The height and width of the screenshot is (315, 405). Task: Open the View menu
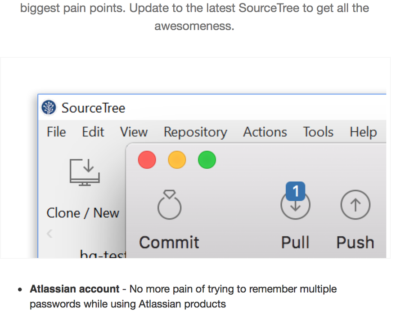pyautogui.click(x=134, y=132)
